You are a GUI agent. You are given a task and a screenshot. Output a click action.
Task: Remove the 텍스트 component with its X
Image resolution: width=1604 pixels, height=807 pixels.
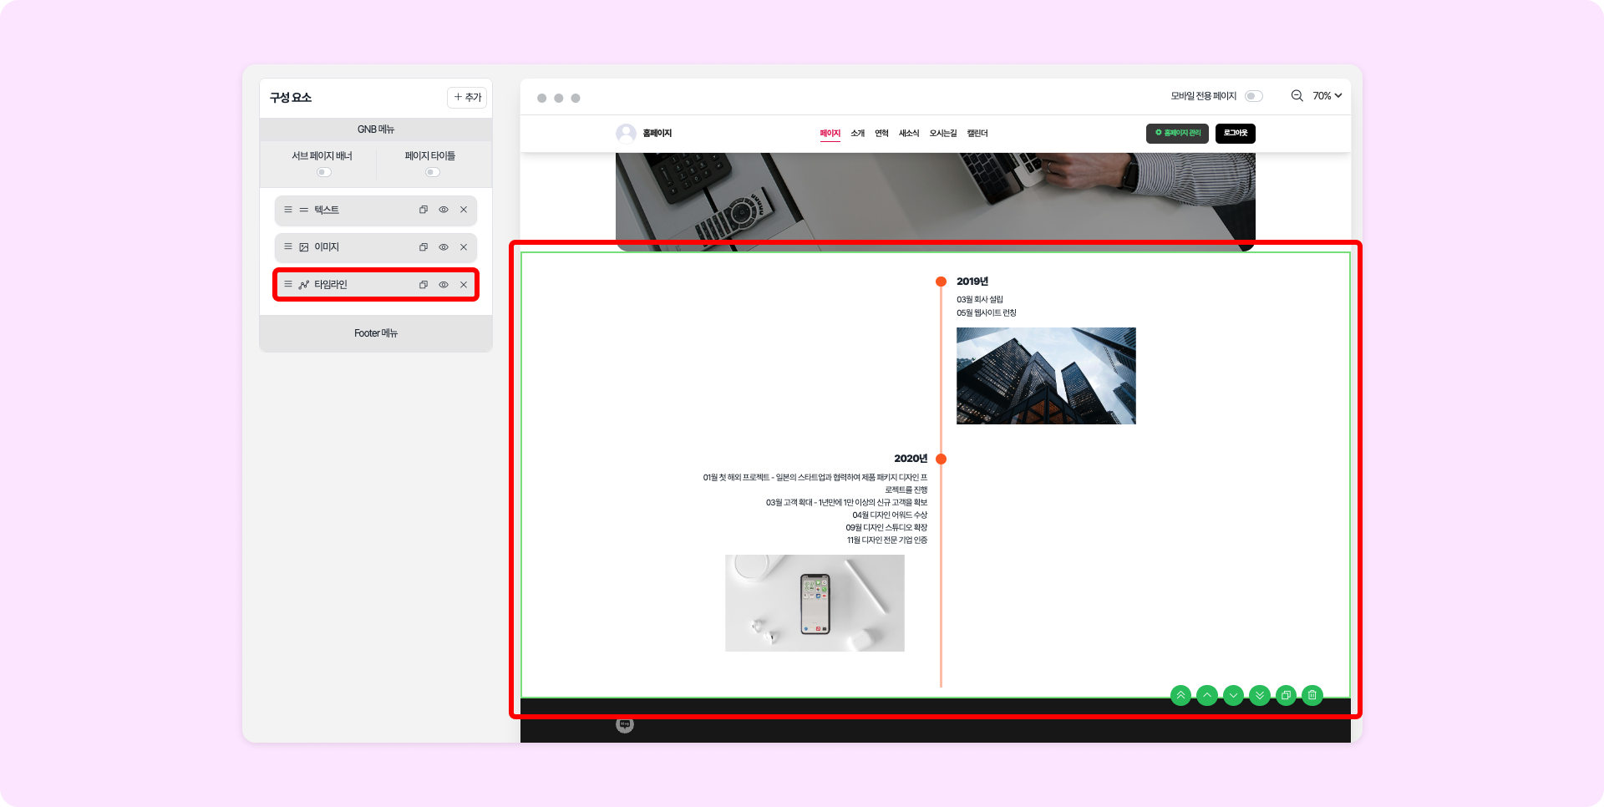464,210
